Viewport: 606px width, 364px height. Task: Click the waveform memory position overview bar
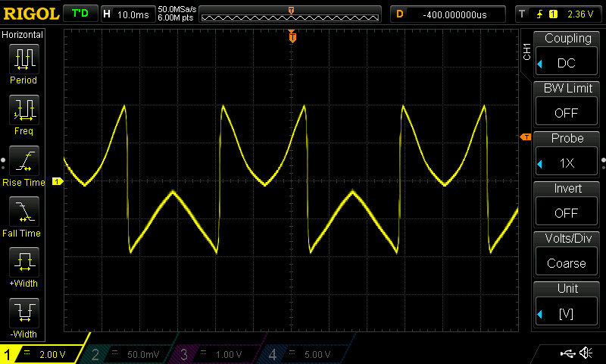[292, 14]
